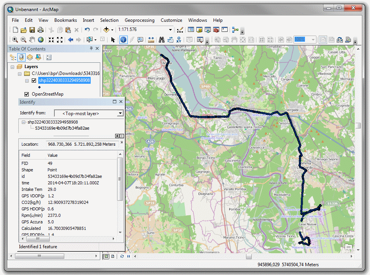Paste using the clipboard icon
The height and width of the screenshot is (275, 370).
68,30
